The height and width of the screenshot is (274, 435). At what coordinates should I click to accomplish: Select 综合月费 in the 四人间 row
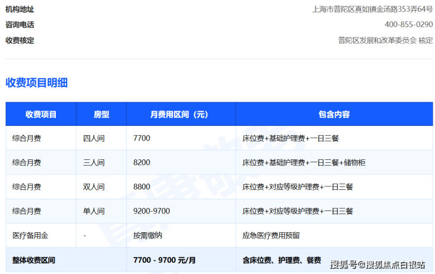[26, 138]
